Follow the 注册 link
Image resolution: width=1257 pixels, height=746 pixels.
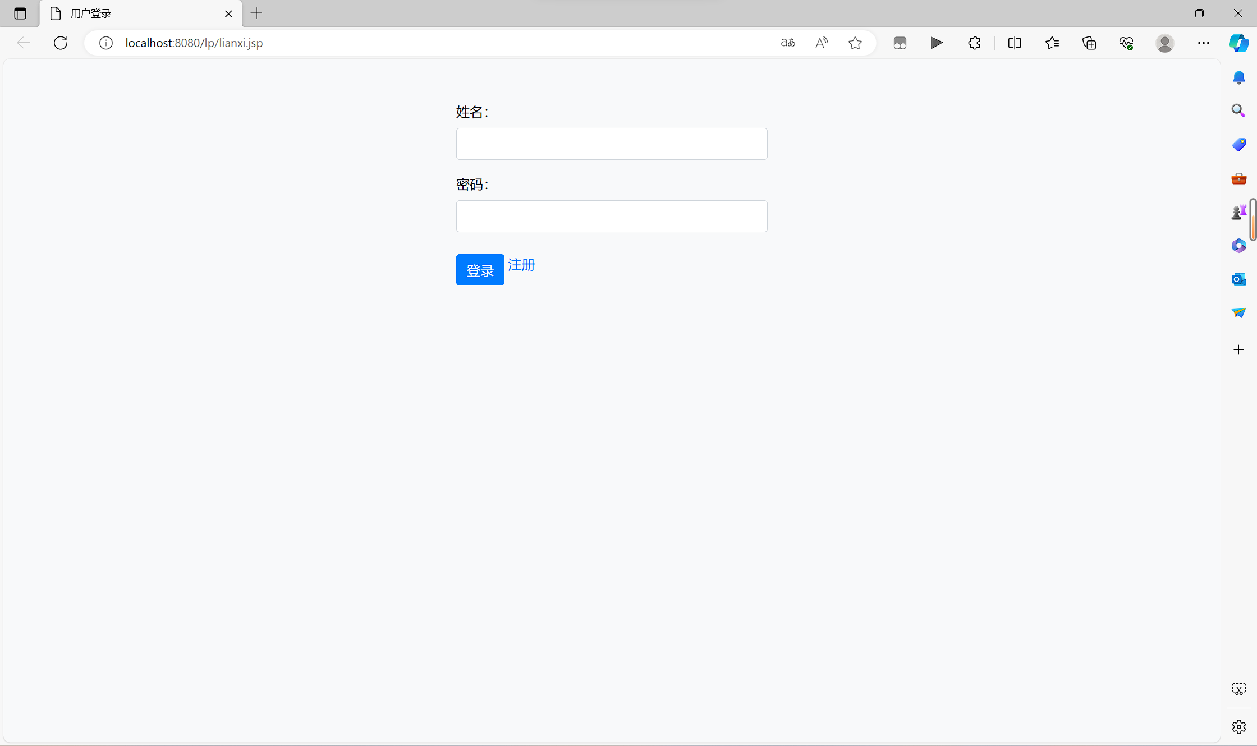click(x=521, y=264)
